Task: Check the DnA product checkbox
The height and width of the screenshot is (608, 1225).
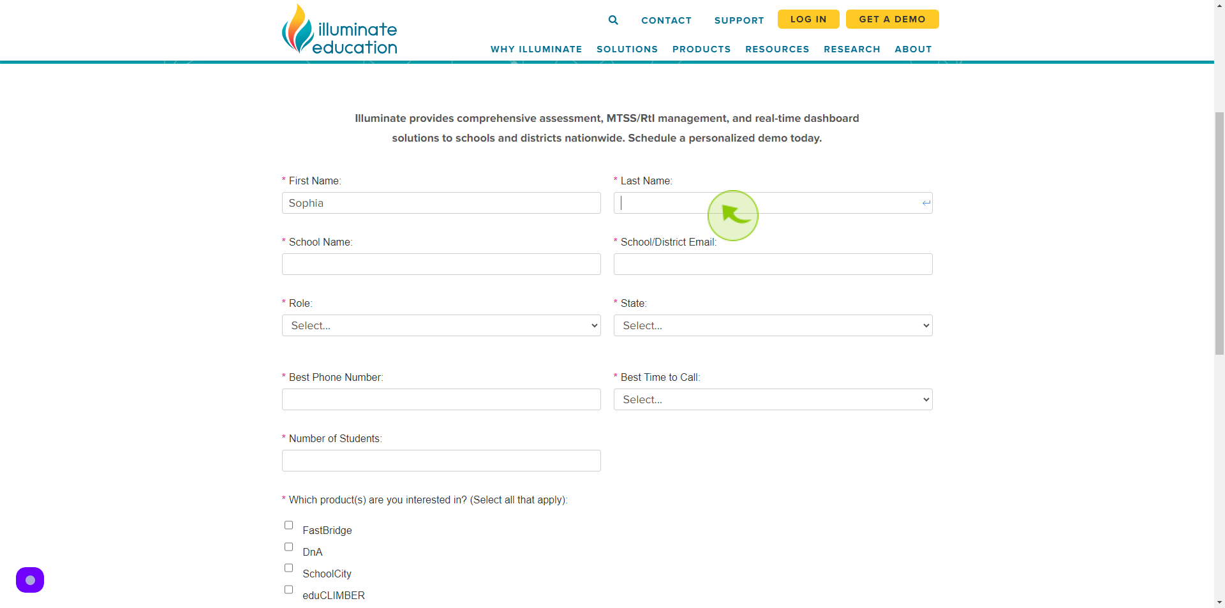Action: click(288, 547)
